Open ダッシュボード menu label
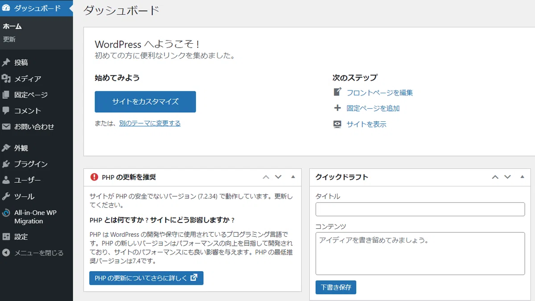 pos(37,8)
